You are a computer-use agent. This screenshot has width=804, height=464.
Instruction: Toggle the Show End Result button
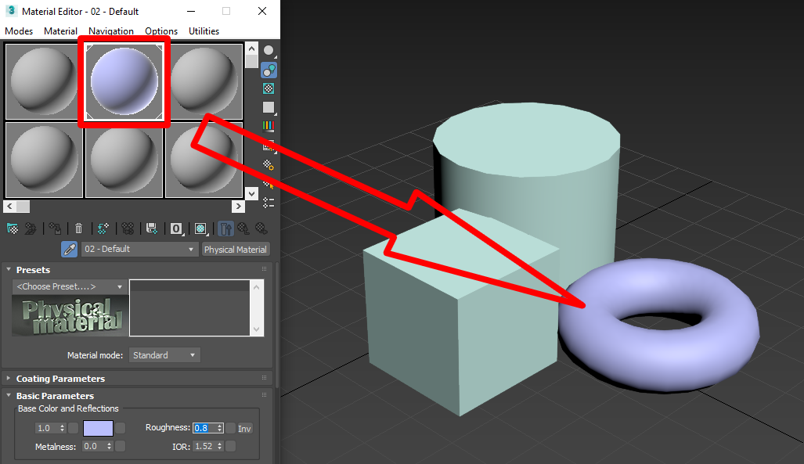(x=225, y=228)
